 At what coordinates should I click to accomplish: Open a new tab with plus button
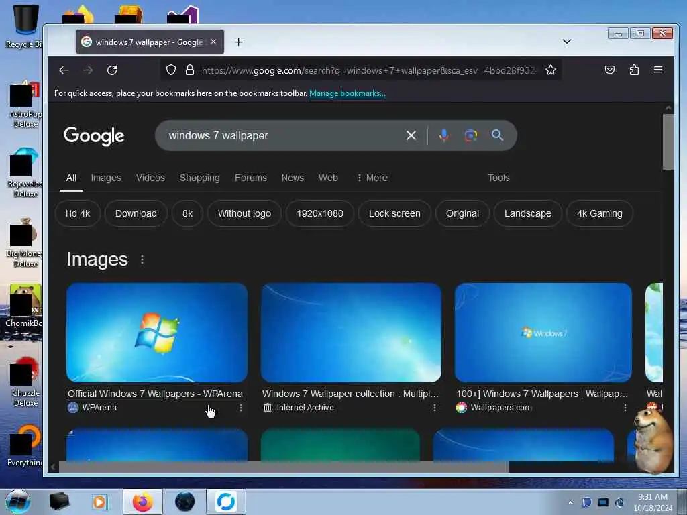pyautogui.click(x=238, y=42)
